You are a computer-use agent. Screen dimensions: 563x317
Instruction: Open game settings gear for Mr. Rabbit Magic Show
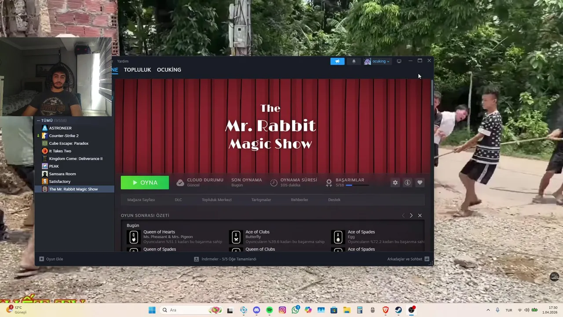tap(395, 183)
